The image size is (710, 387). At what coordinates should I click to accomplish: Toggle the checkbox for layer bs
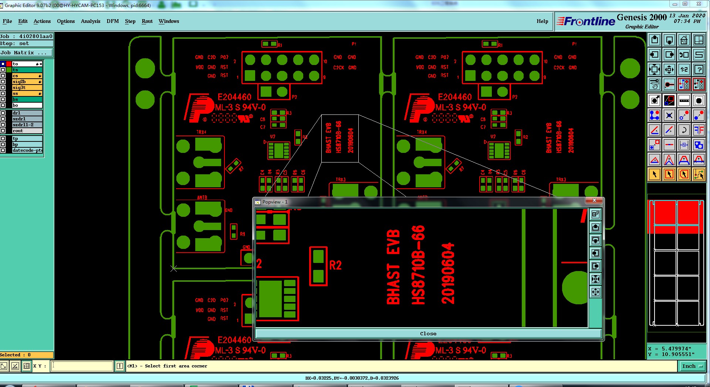pyautogui.click(x=3, y=99)
